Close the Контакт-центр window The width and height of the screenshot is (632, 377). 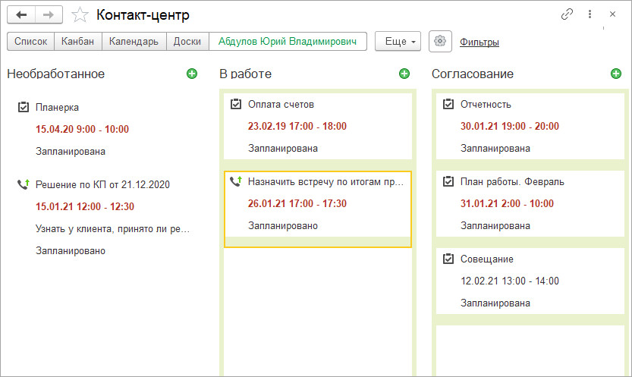613,14
